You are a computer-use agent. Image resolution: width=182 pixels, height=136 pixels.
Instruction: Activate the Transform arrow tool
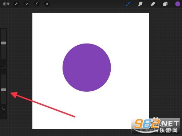point(47,4)
